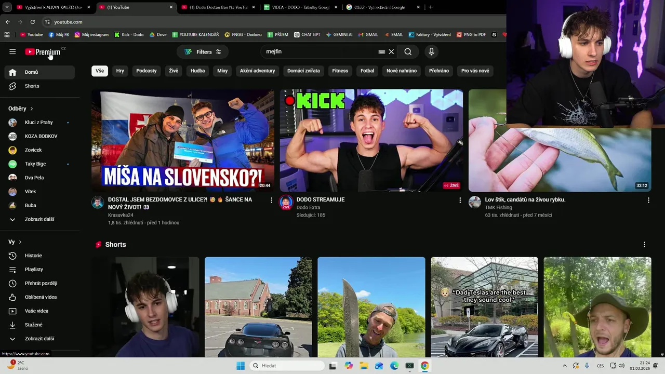Image resolution: width=665 pixels, height=374 pixels.
Task: Open CHAT GPT bookmark
Action: click(x=307, y=35)
